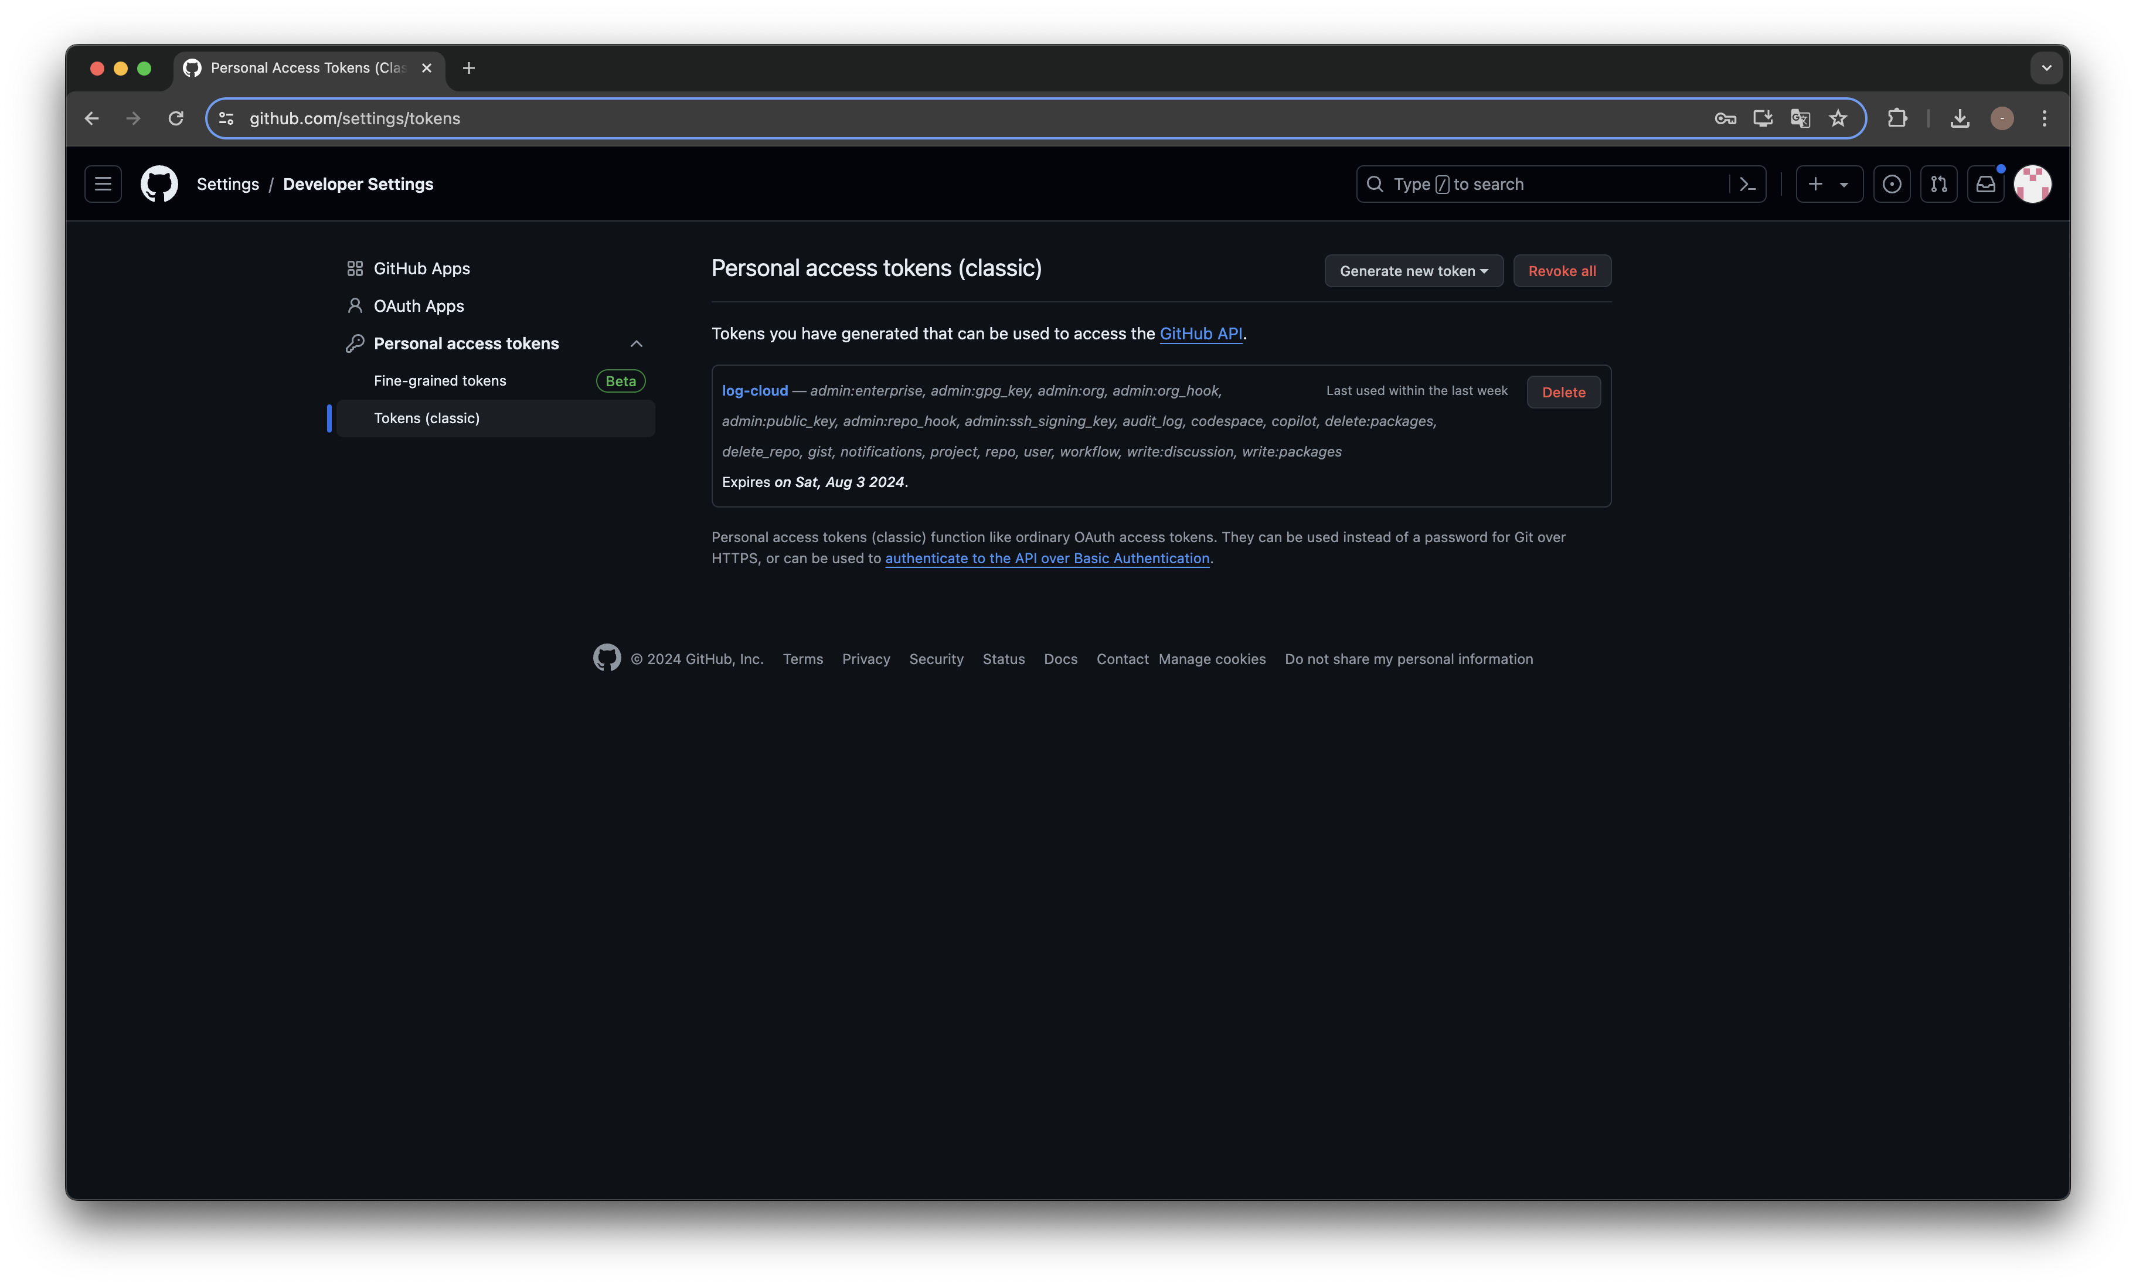Open the log-cloud token link
This screenshot has height=1287, width=2136.
(754, 391)
